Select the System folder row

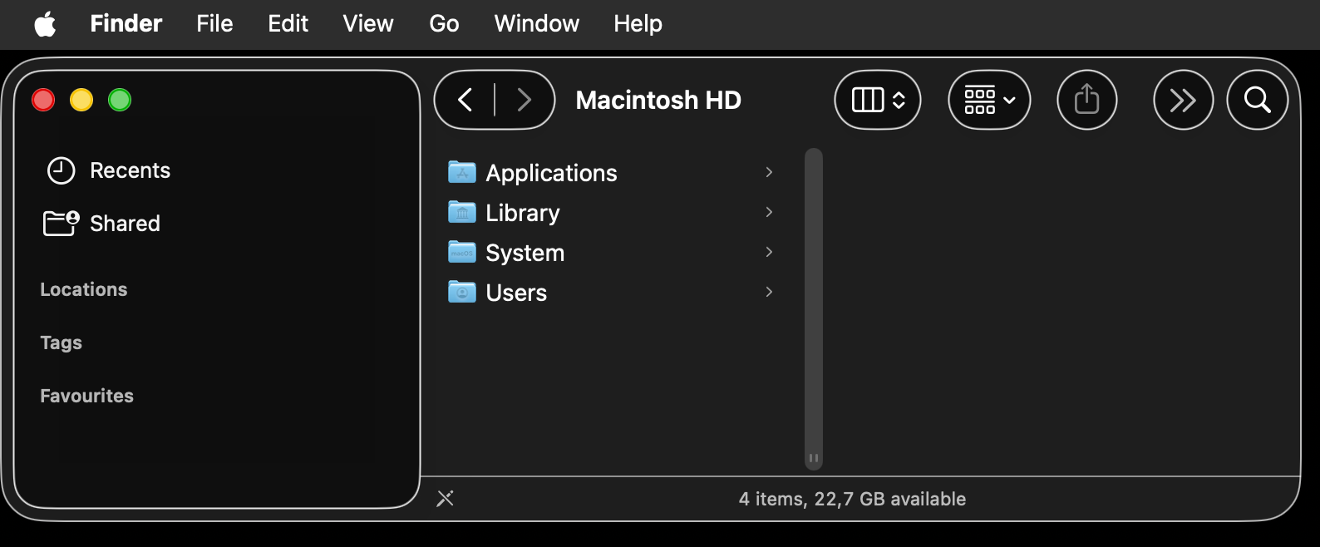525,253
